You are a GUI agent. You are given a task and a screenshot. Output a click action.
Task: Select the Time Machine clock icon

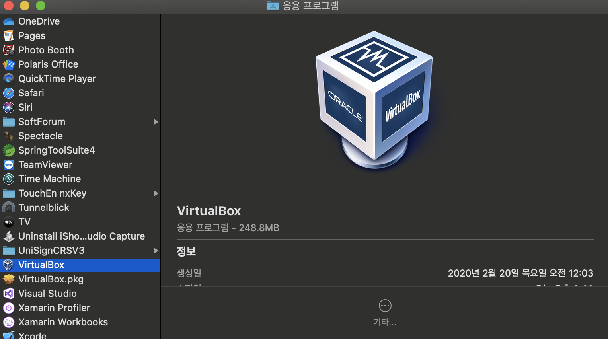[9, 179]
